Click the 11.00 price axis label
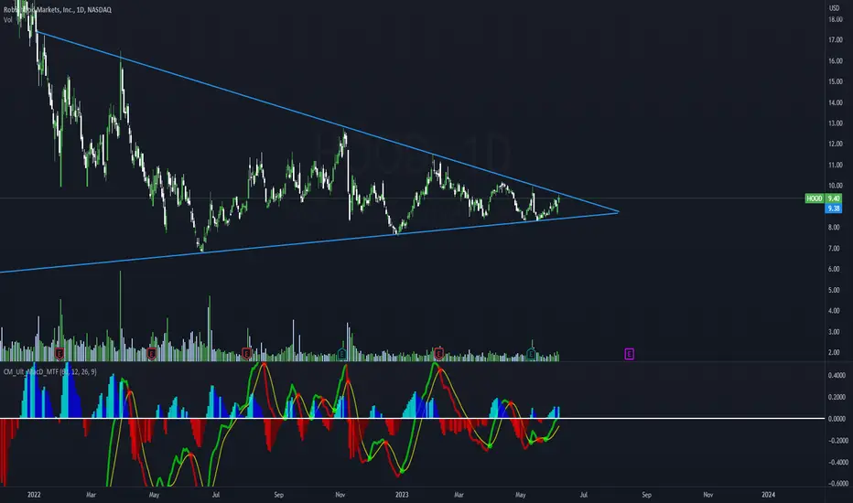Image resolution: width=853 pixels, height=503 pixels. tap(835, 166)
